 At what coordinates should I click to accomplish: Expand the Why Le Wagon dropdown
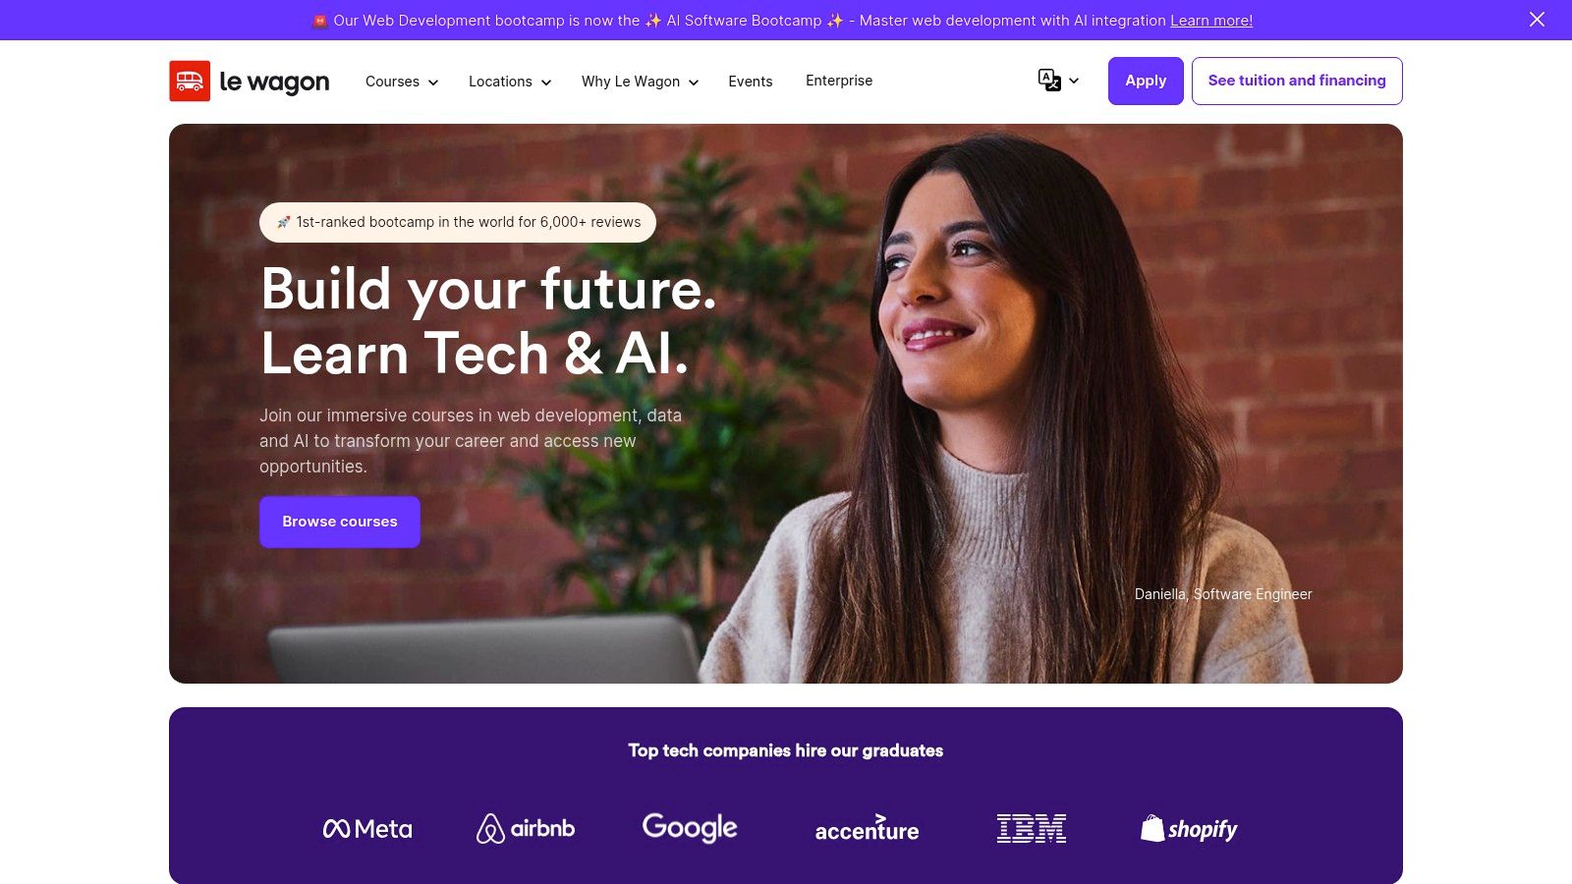(x=640, y=82)
